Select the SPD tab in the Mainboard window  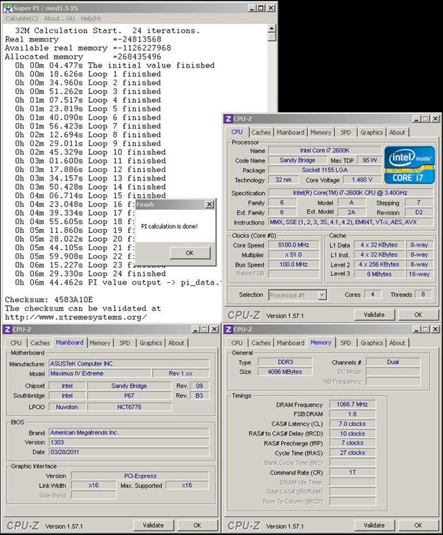click(125, 343)
